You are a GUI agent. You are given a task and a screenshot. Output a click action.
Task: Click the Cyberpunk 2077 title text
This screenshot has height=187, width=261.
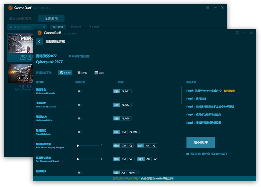[x=49, y=62]
